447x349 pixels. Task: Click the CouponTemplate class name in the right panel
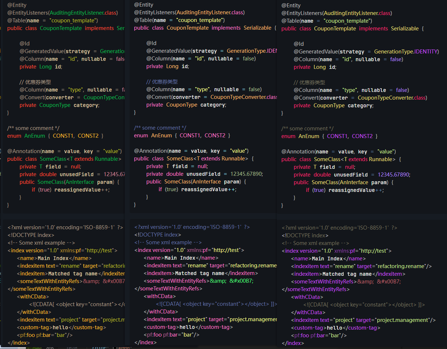335,29
